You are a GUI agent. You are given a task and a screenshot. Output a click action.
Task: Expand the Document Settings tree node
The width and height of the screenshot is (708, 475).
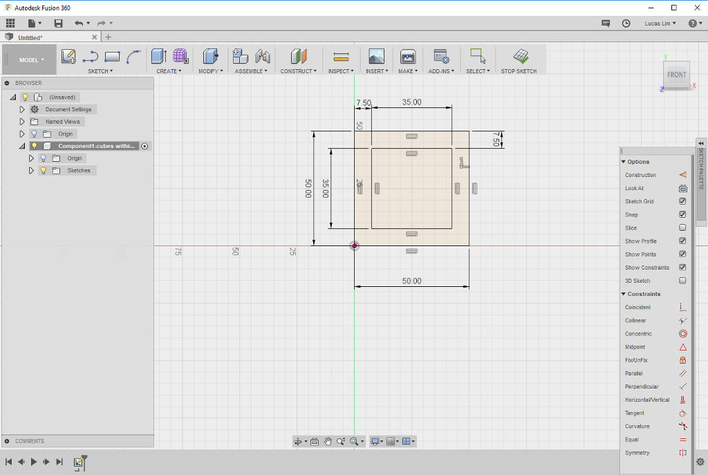(x=22, y=109)
